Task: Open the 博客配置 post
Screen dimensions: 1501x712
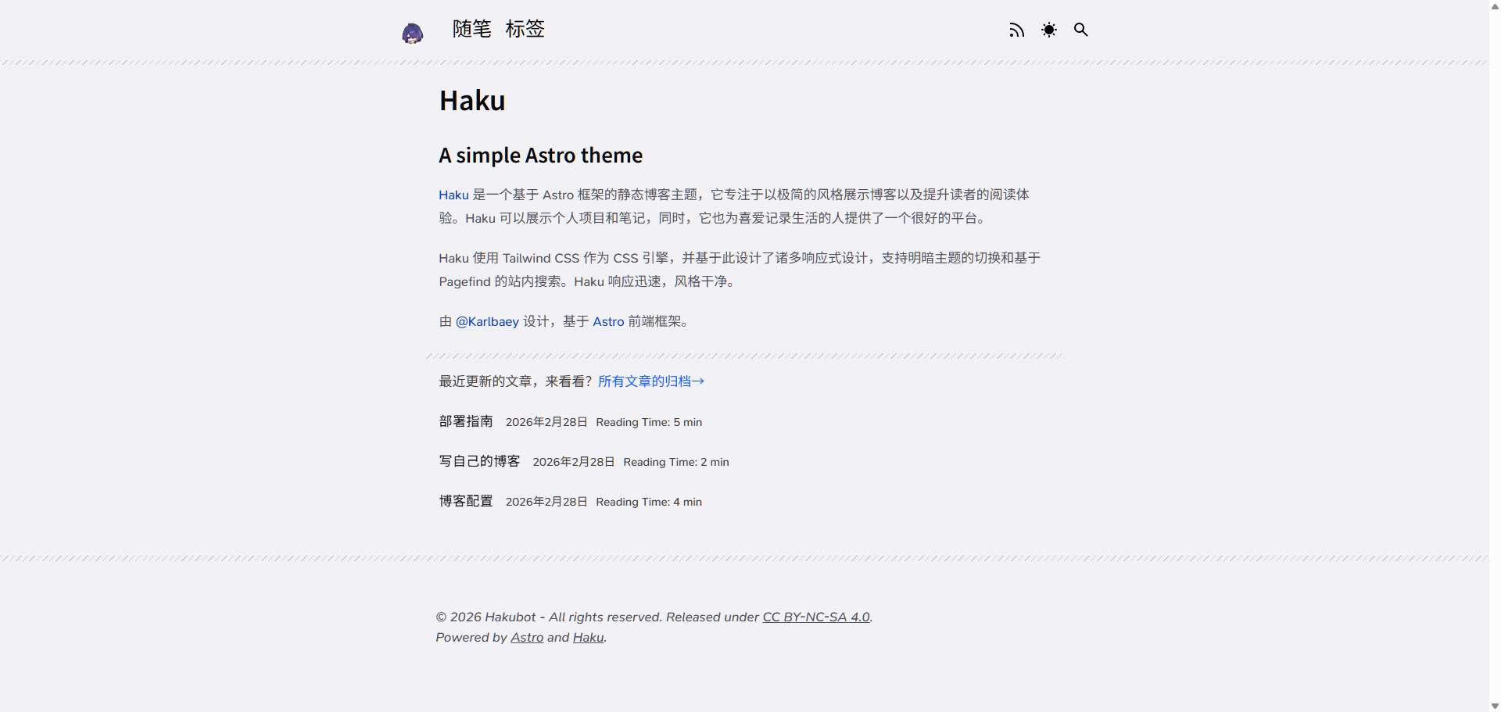Action: (465, 501)
